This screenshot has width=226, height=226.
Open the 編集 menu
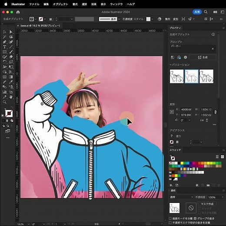[x=46, y=4]
